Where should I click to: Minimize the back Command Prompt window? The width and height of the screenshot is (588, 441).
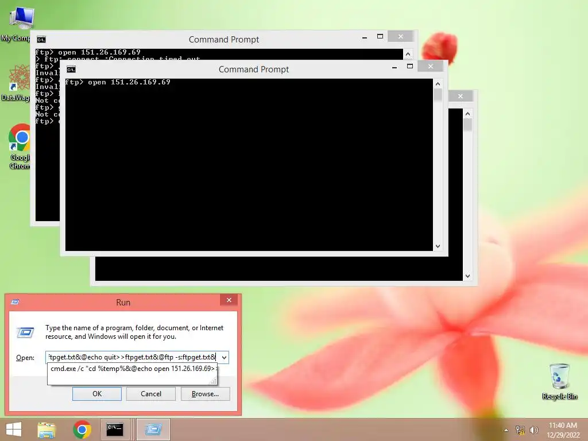click(365, 37)
